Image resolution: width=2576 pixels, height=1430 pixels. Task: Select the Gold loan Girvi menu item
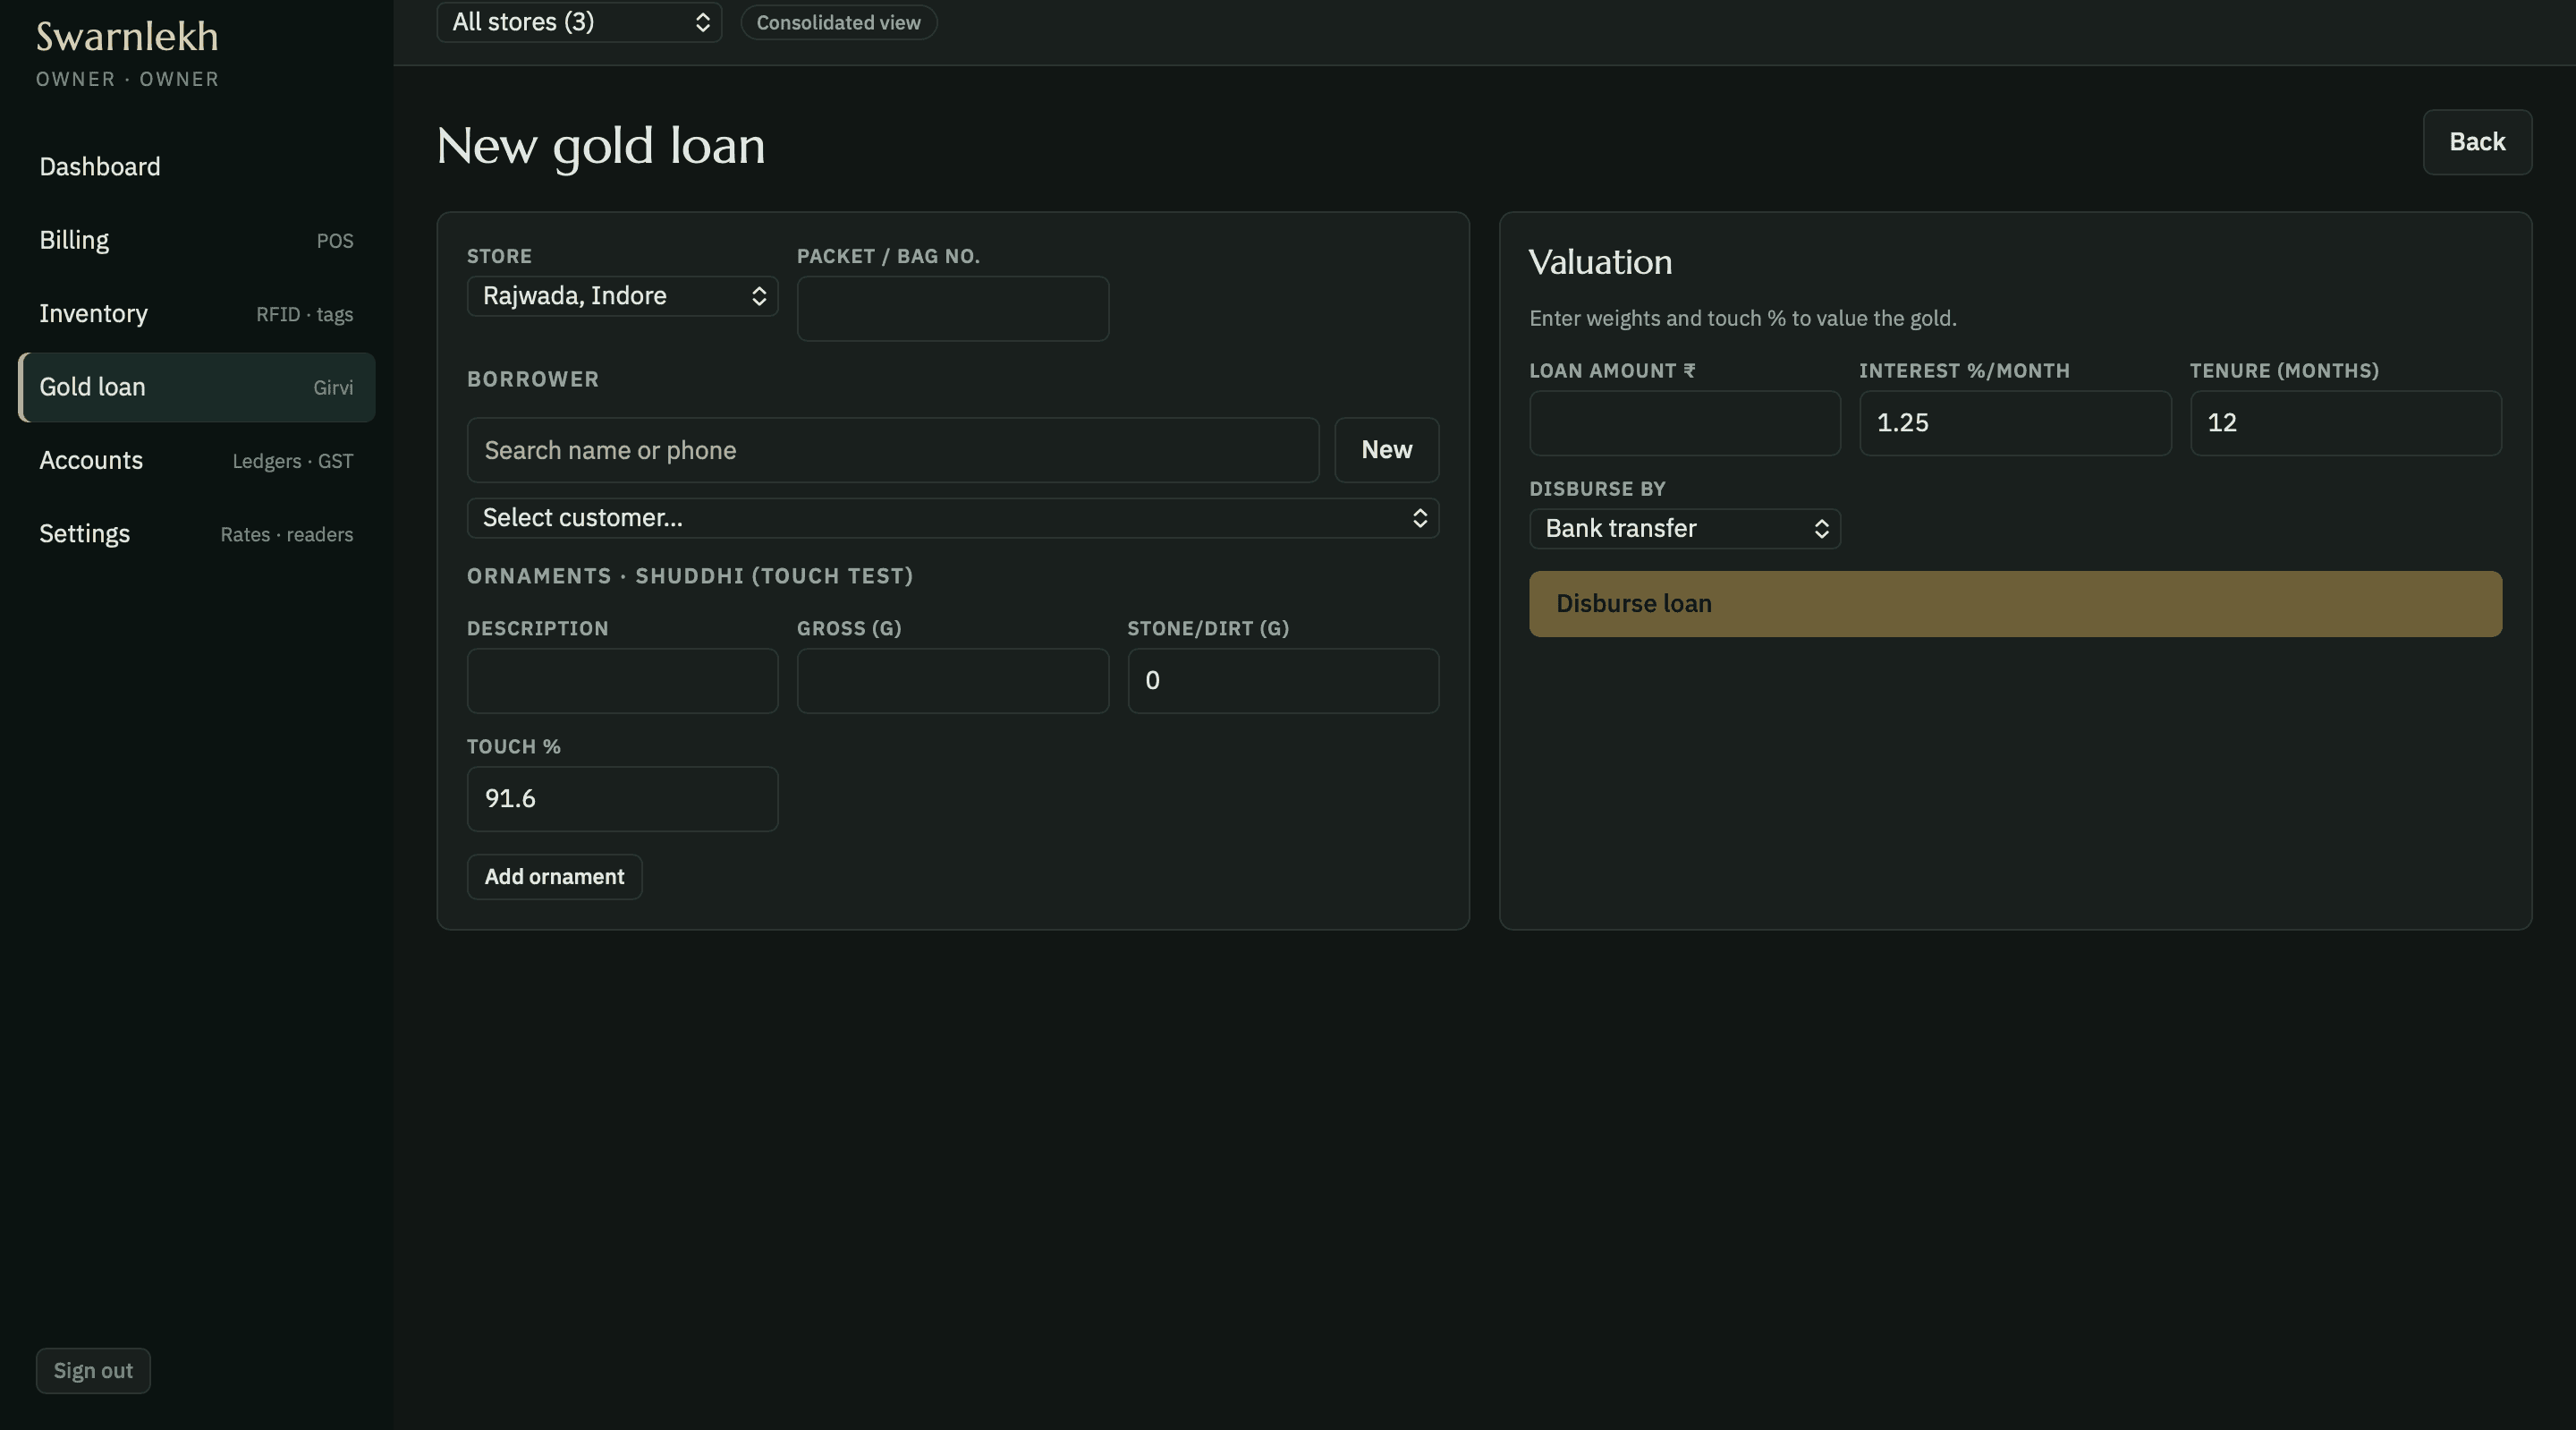coord(196,387)
